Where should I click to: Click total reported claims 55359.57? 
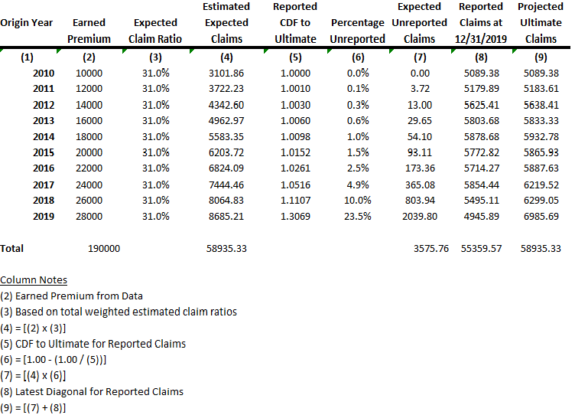coord(481,248)
